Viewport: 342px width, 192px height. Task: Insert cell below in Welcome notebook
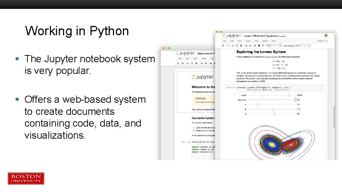[x=183, y=63]
